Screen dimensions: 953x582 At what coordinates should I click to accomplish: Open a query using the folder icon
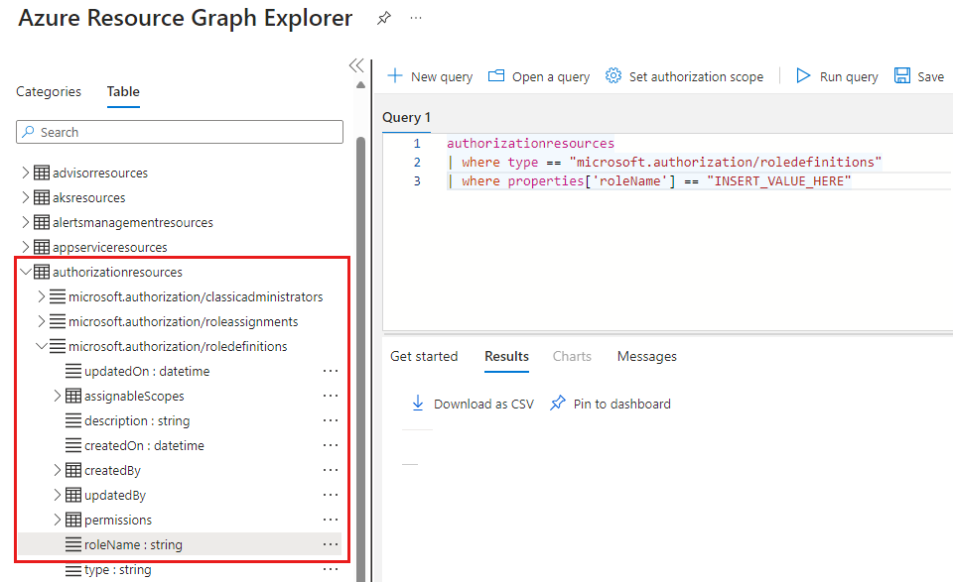497,74
